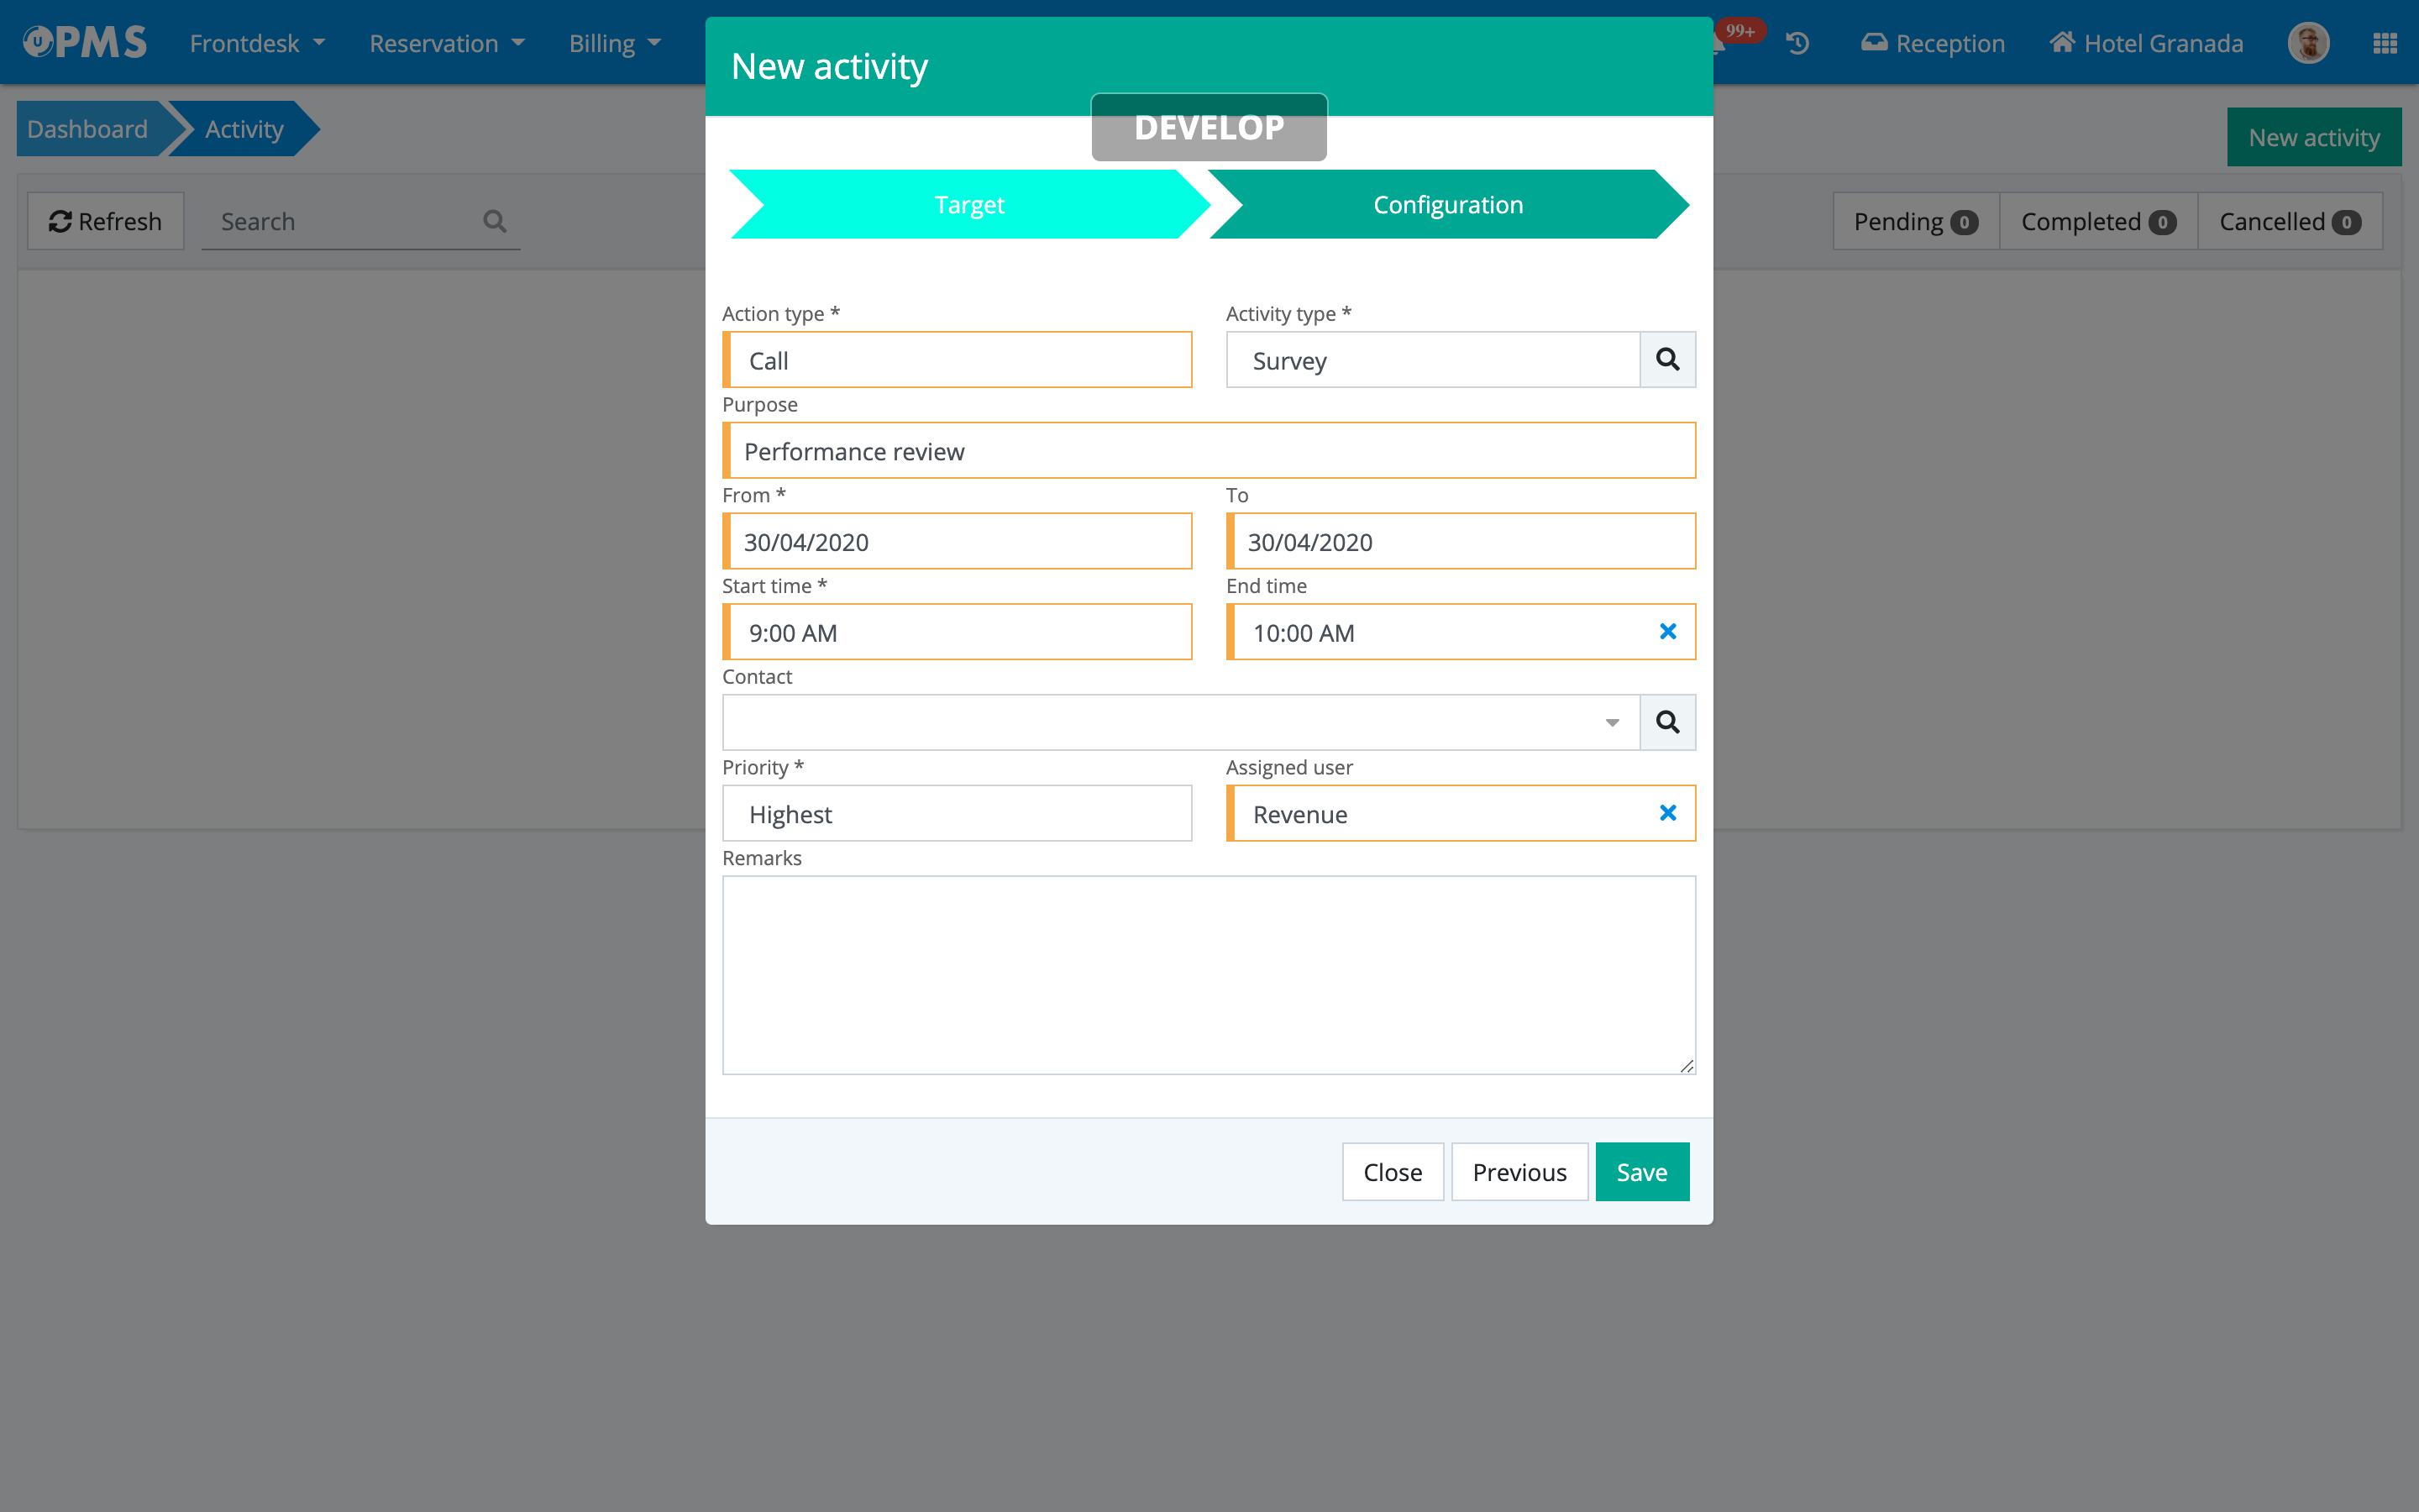Save the new activity
This screenshot has height=1512, width=2419.
[1641, 1172]
